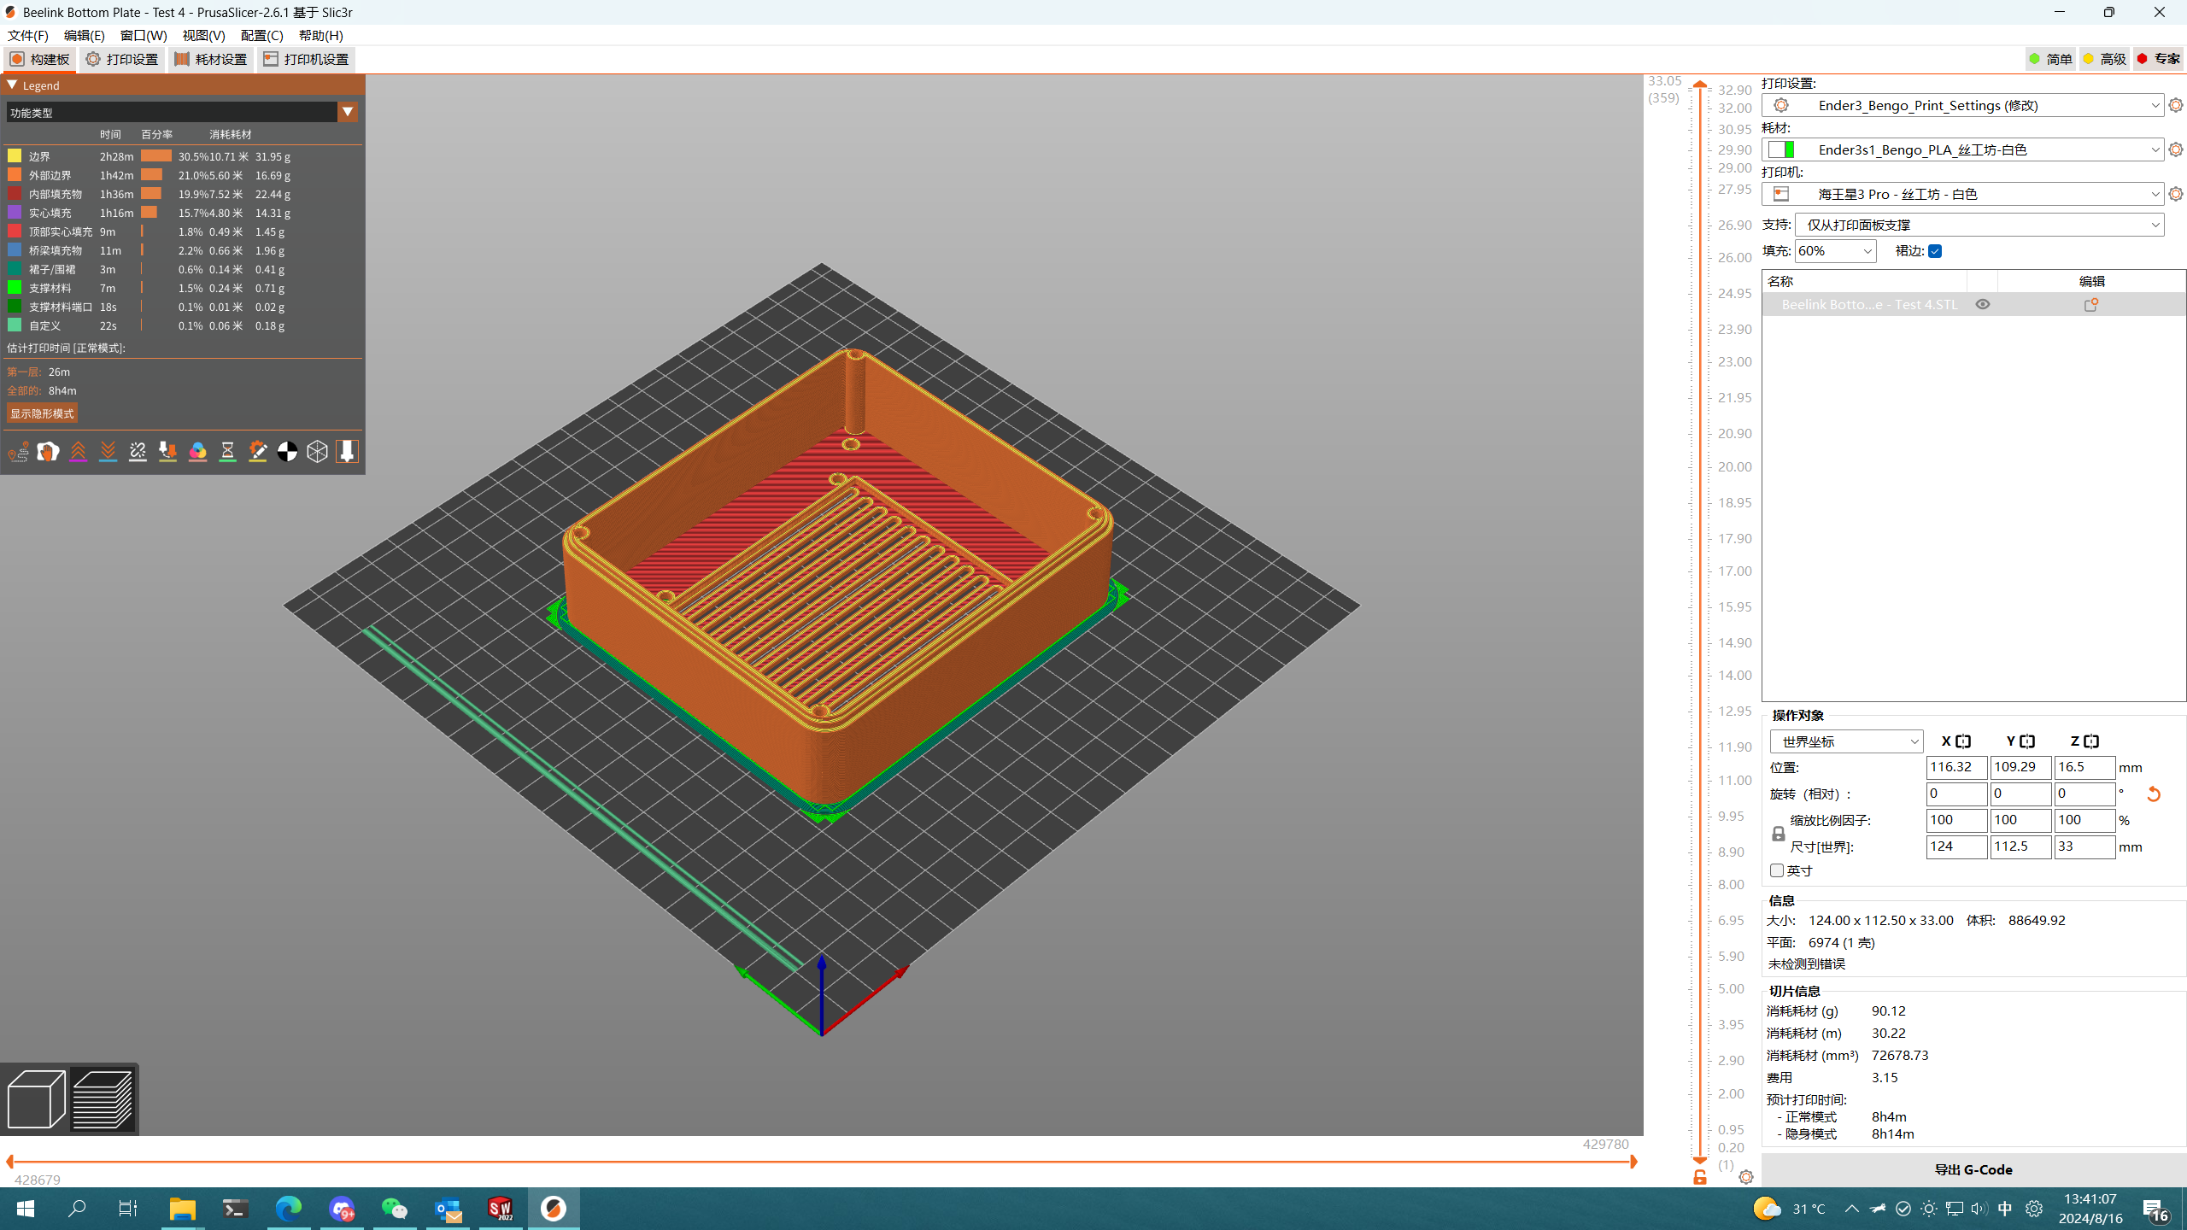The image size is (2187, 1230).
Task: Open the 耗材设置 filament settings tab
Action: coord(211,59)
